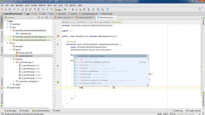The height and width of the screenshot is (115, 205).
Task: Click the search everywhere magnifier icon
Action: pyautogui.click(x=200, y=9)
